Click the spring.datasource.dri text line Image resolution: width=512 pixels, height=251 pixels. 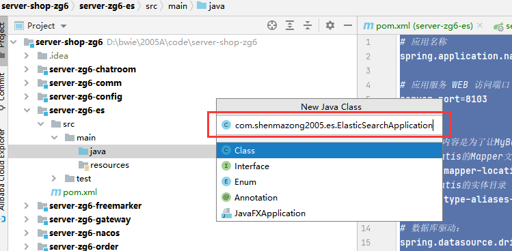tap(456, 243)
